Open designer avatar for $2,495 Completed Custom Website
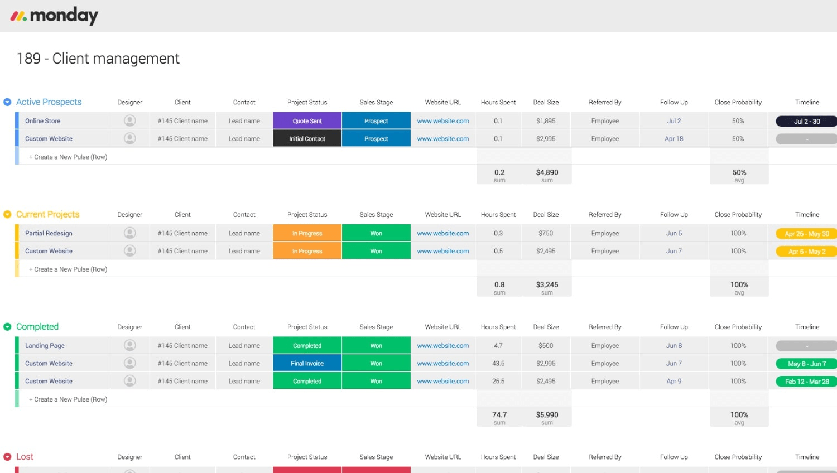 130,381
